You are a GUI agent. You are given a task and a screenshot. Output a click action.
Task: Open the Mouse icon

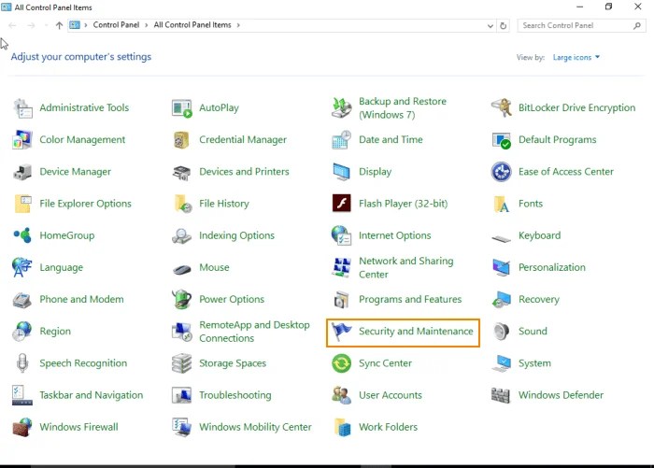pyautogui.click(x=182, y=269)
